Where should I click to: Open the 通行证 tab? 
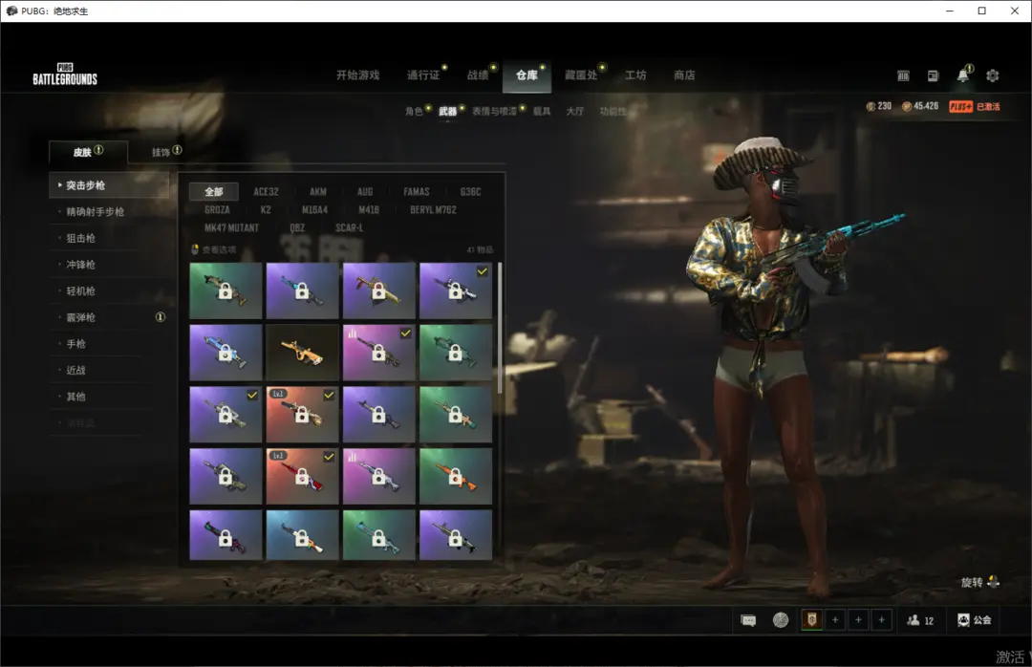423,75
